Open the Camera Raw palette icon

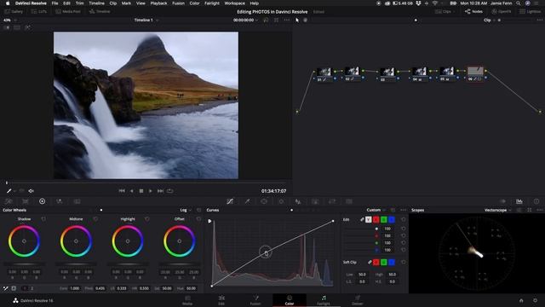click(x=9, y=201)
